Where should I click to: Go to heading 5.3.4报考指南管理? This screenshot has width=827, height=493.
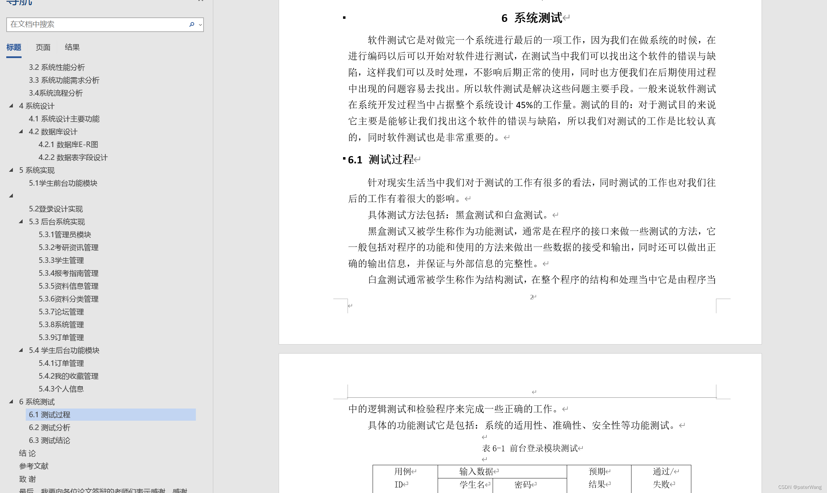(69, 273)
